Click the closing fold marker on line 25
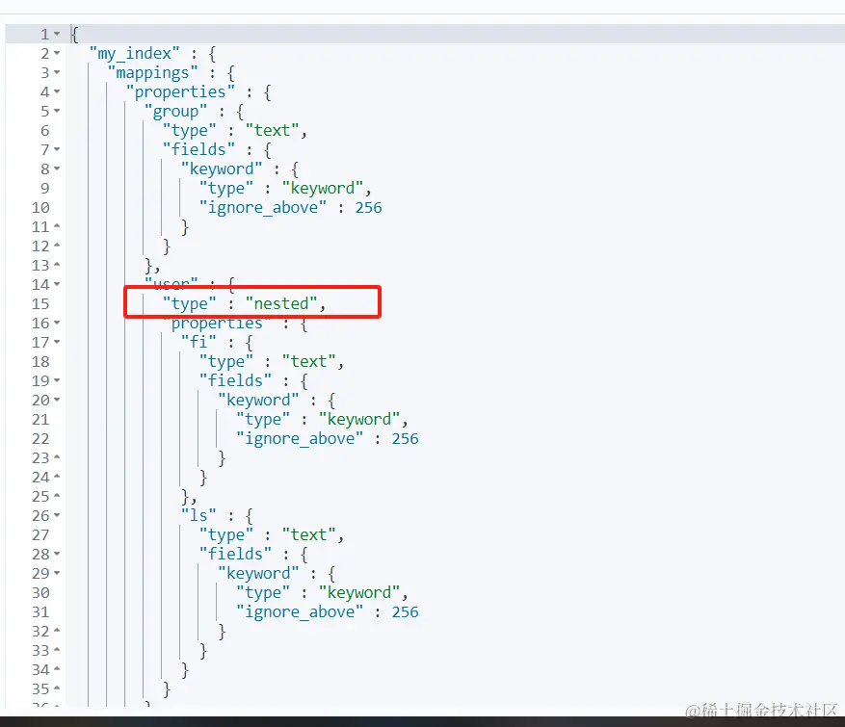This screenshot has height=727, width=845. pyautogui.click(x=57, y=497)
